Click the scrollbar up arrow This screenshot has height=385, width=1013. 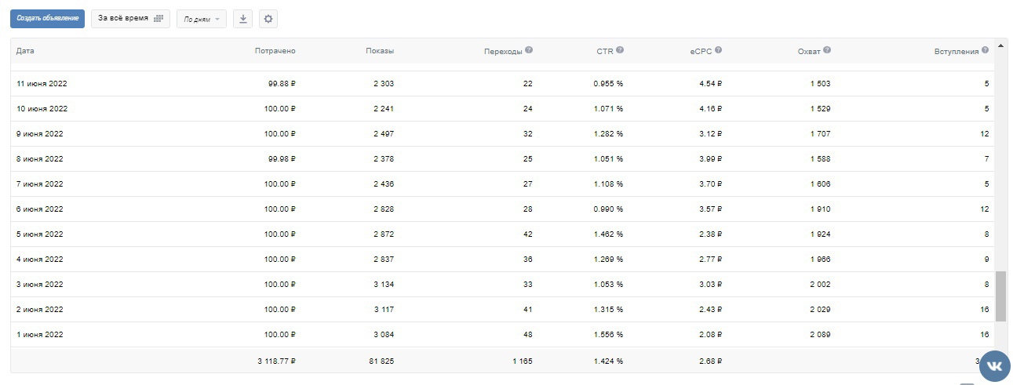(1001, 45)
